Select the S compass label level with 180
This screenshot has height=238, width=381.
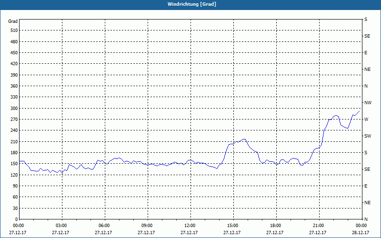[366, 153]
